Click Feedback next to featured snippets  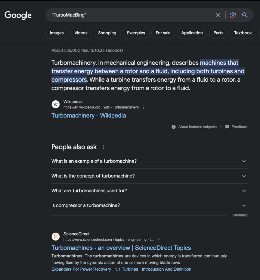239,127
